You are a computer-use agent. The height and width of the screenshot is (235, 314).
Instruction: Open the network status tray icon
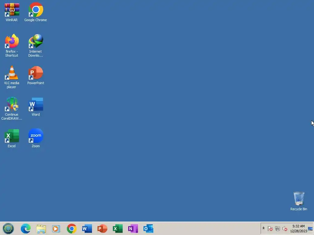[277, 228]
